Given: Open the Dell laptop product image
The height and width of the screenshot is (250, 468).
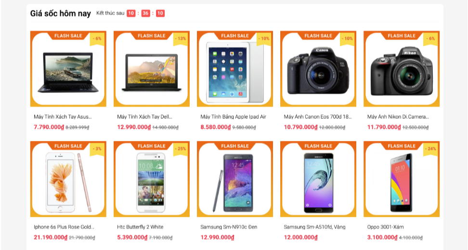Looking at the screenshot, I should [x=152, y=69].
